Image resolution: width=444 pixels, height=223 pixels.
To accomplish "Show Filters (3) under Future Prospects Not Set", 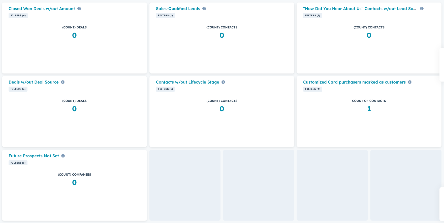I will point(18,163).
